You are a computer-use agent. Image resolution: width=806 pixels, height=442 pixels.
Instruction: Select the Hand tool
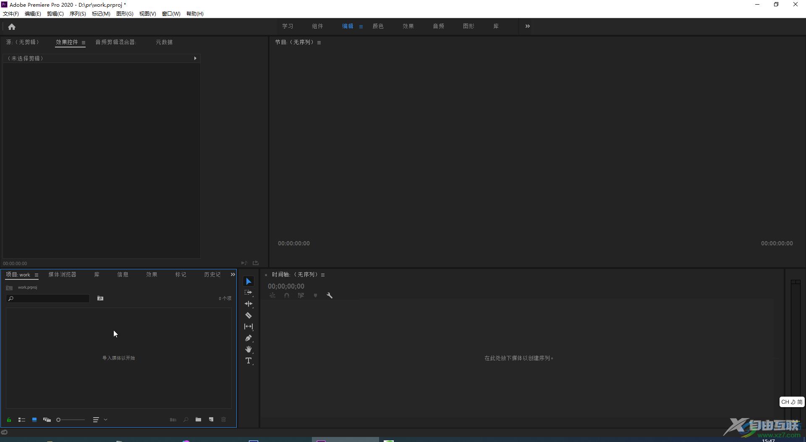(249, 349)
